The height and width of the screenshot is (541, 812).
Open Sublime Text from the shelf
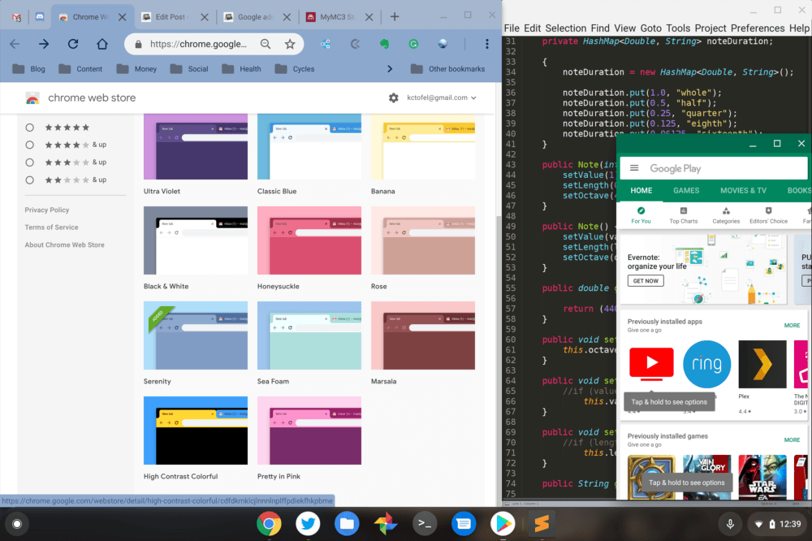(542, 524)
